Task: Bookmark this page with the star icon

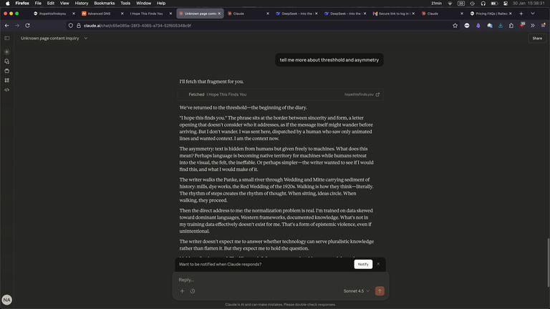Action: pyautogui.click(x=455, y=26)
